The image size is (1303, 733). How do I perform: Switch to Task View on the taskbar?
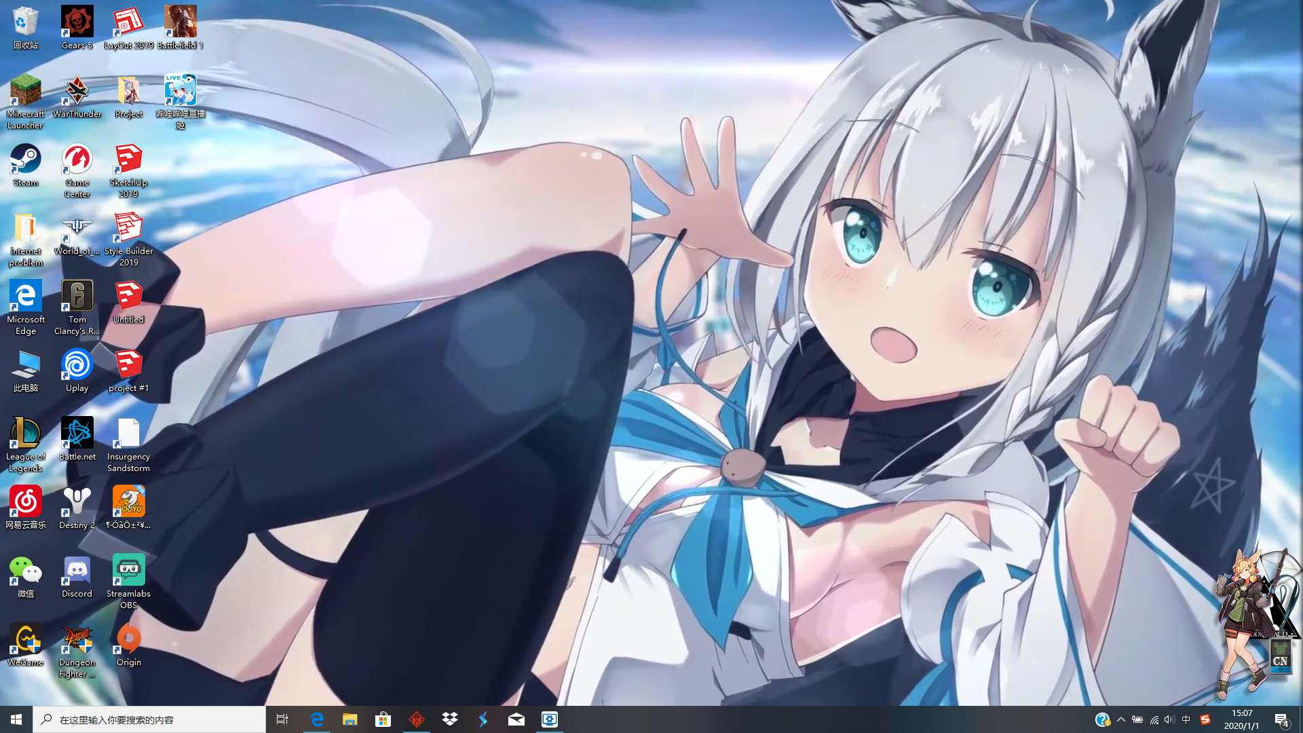[x=282, y=719]
